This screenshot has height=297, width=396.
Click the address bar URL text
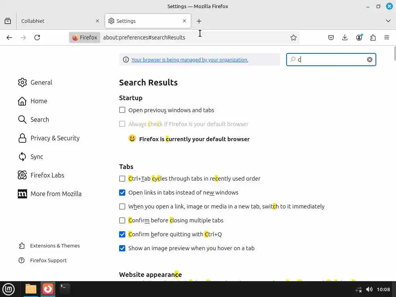click(144, 38)
